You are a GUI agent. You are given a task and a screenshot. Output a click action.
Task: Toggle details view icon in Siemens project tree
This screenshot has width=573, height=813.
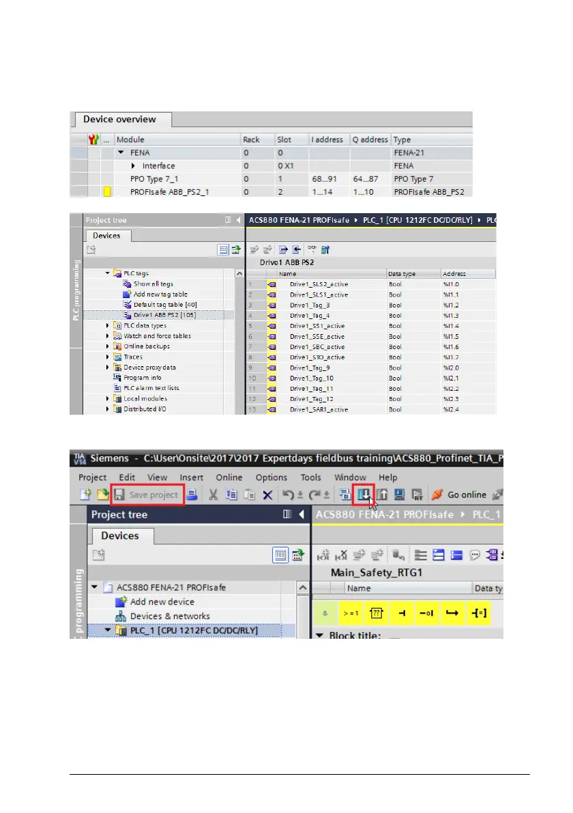click(x=280, y=555)
